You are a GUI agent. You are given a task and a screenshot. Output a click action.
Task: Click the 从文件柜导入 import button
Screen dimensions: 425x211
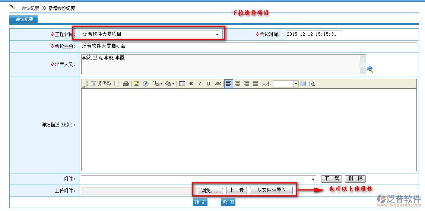pos(271,190)
